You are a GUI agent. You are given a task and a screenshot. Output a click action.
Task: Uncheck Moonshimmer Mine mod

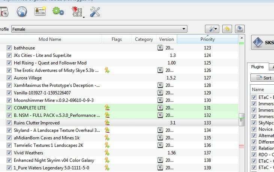pyautogui.click(x=9, y=100)
